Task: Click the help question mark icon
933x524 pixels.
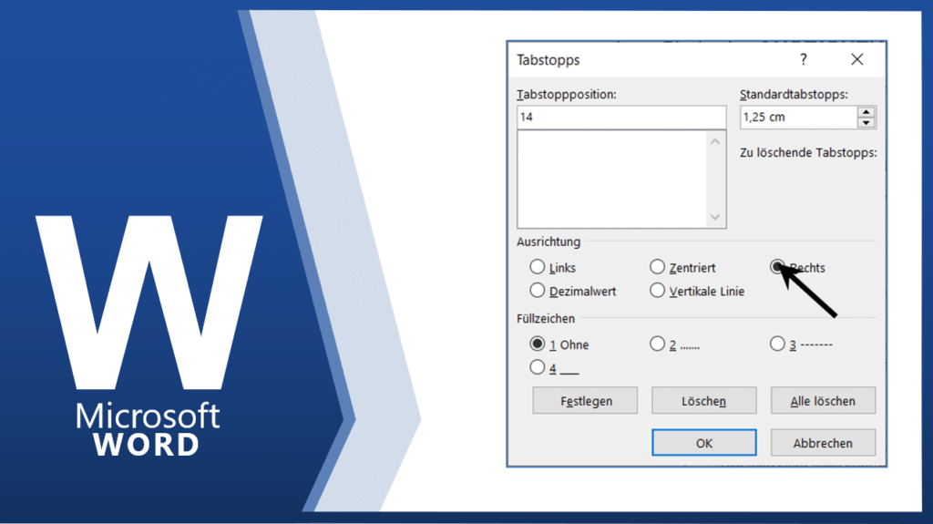Action: click(x=803, y=60)
